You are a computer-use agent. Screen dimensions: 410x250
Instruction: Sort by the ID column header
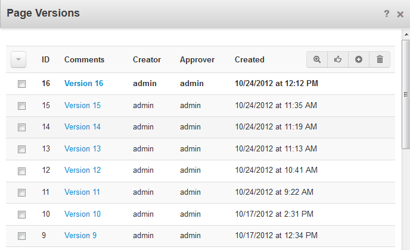click(45, 59)
